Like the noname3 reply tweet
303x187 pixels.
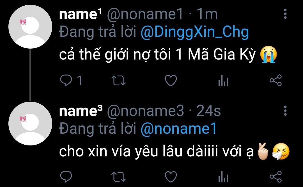click(170, 177)
